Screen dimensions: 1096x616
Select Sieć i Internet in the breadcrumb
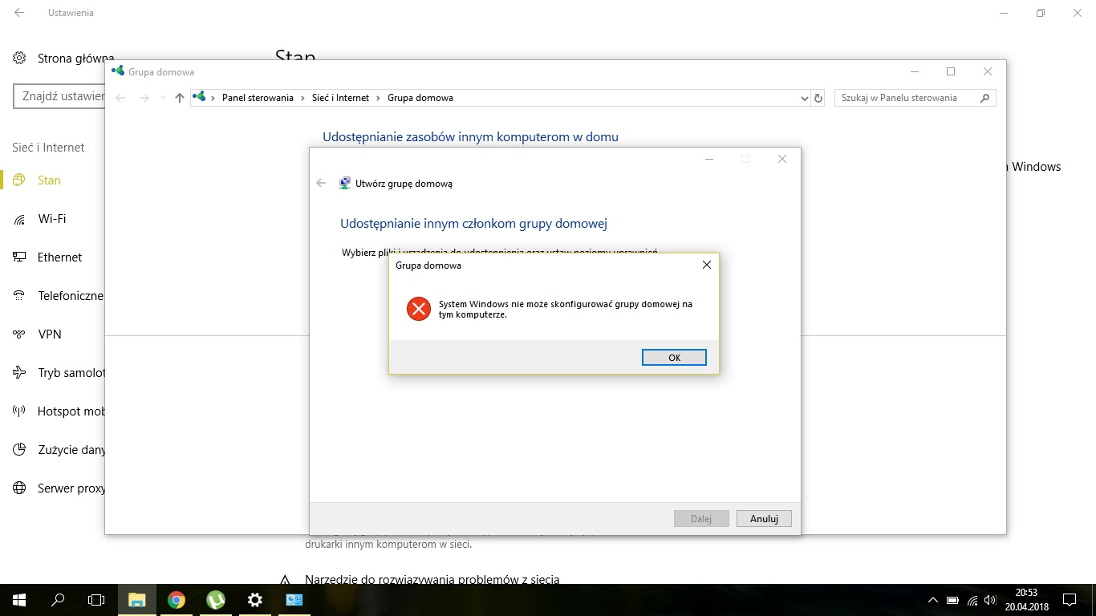[x=340, y=98]
